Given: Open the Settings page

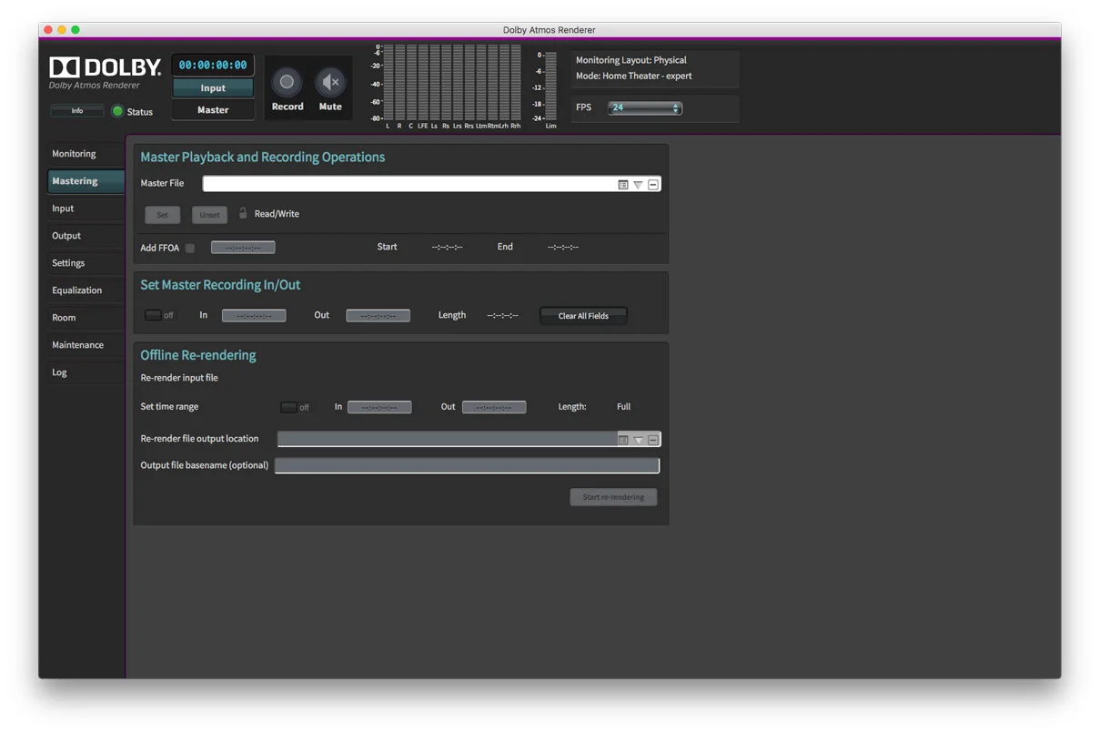Looking at the screenshot, I should (x=86, y=263).
